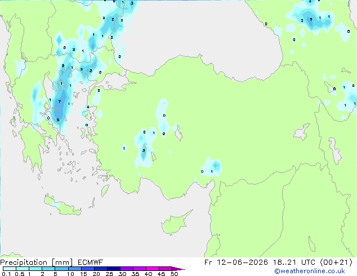Screen dimensions: 357x276
Task: Select the legend swatch between 25 and 30
Action: click(x=114, y=269)
